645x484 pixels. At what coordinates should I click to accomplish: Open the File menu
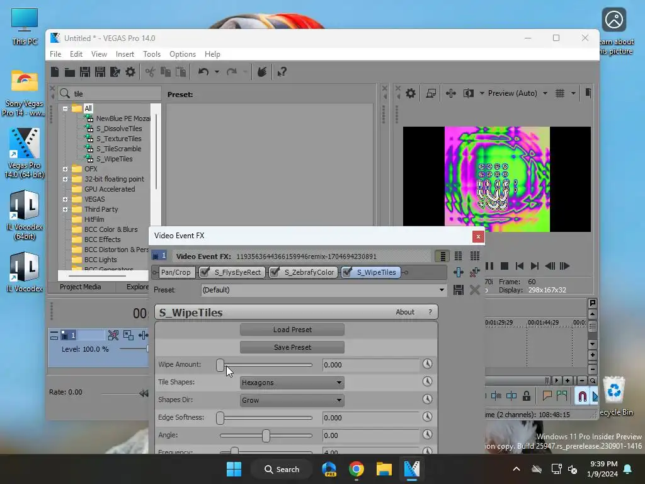tap(55, 54)
